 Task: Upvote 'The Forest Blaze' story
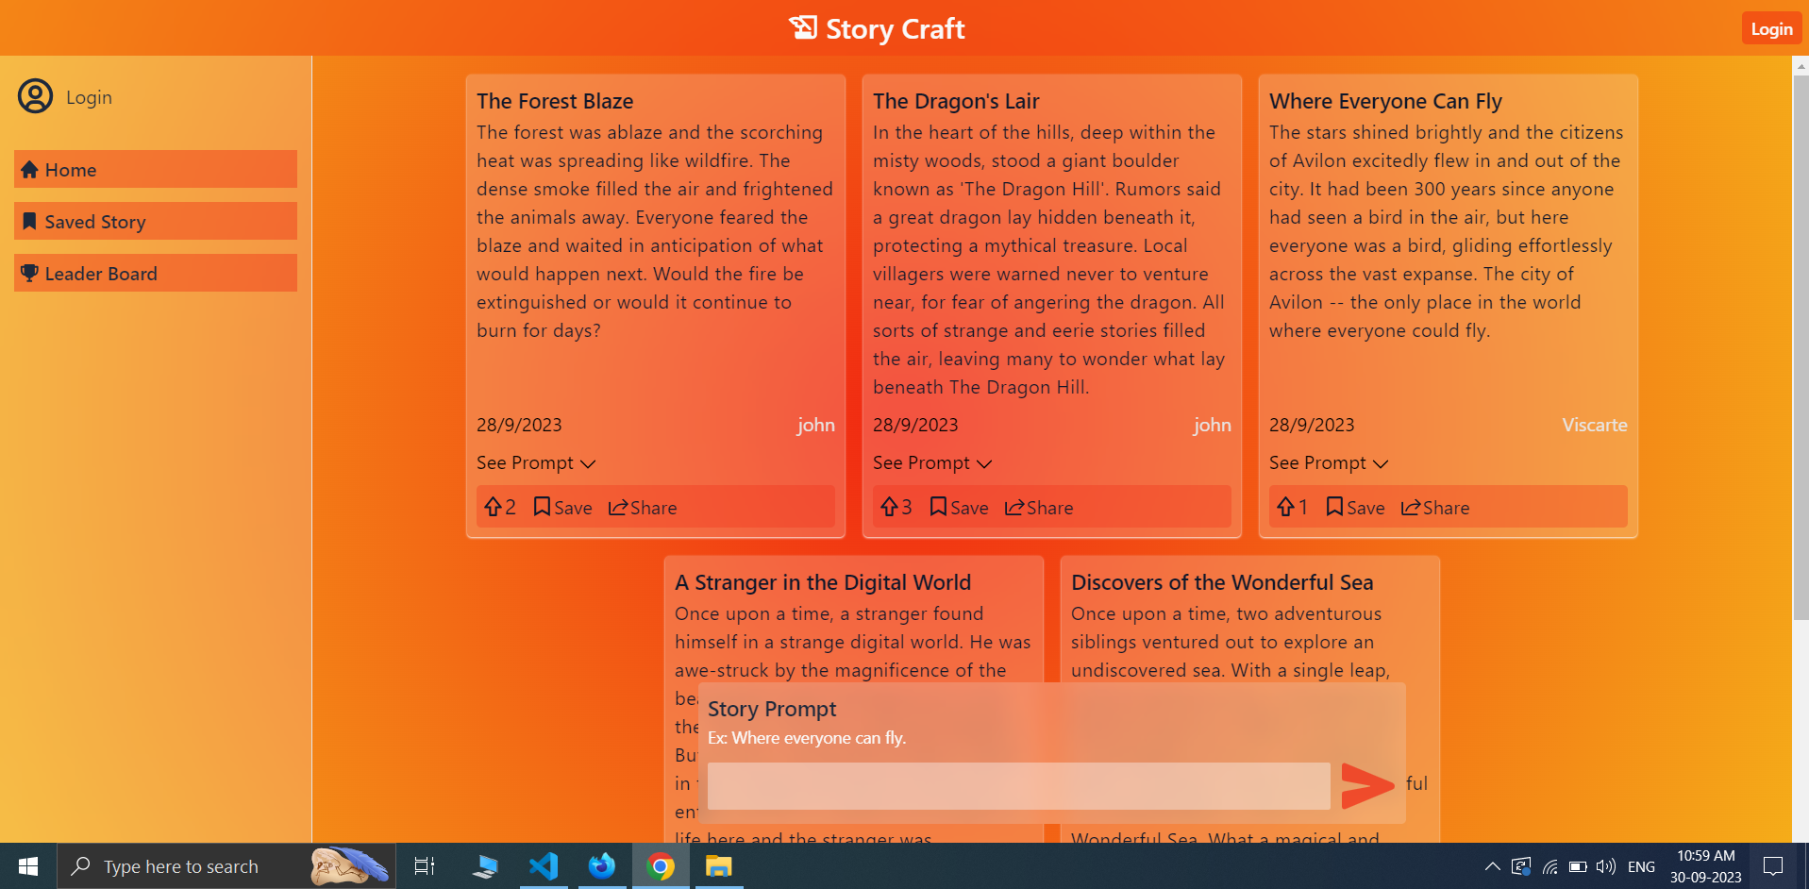(x=494, y=507)
